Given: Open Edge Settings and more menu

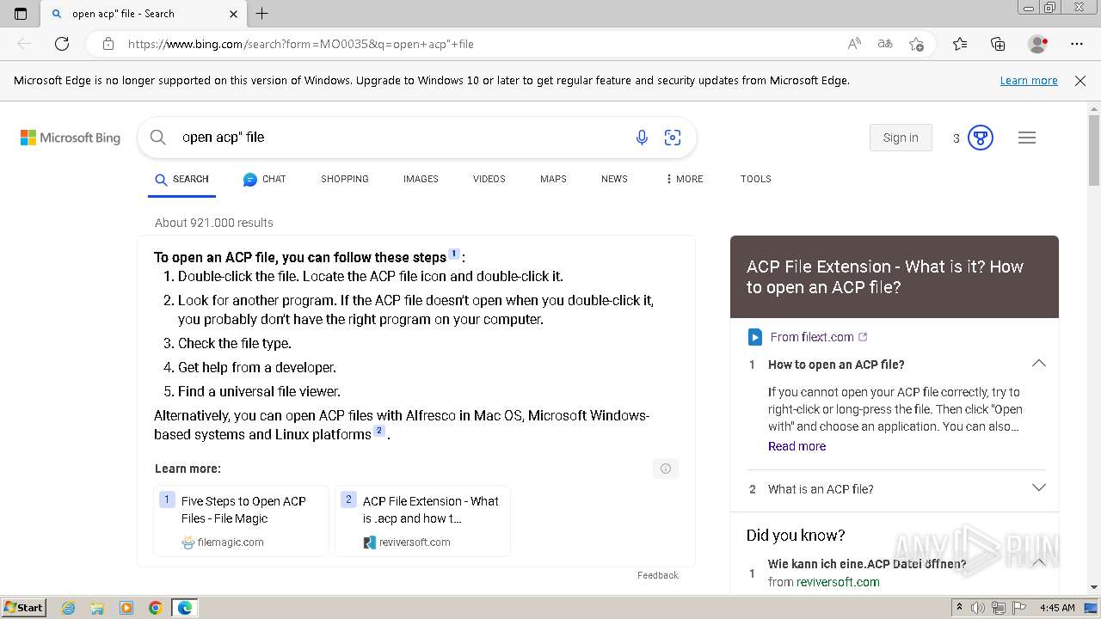Looking at the screenshot, I should point(1077,44).
